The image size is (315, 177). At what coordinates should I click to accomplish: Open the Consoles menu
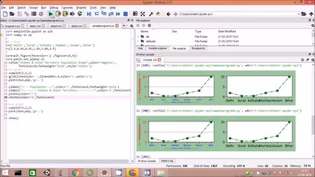pos(67,8)
